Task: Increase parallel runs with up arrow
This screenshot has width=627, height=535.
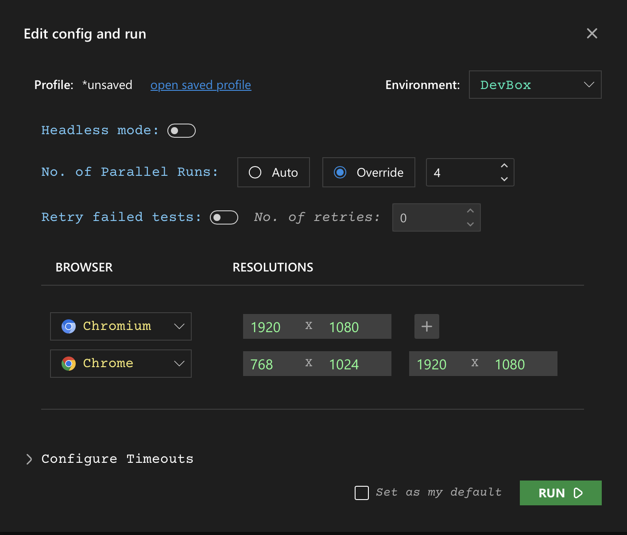Action: [504, 166]
